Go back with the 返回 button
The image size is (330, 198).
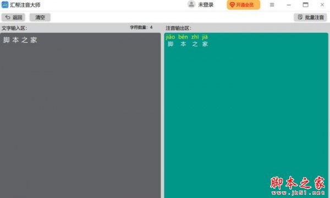13,17
